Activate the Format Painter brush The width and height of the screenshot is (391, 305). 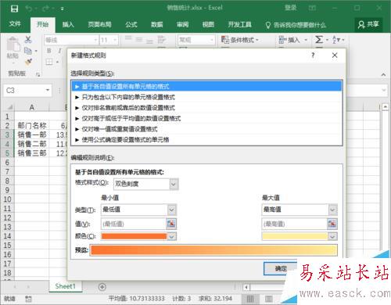coord(28,62)
